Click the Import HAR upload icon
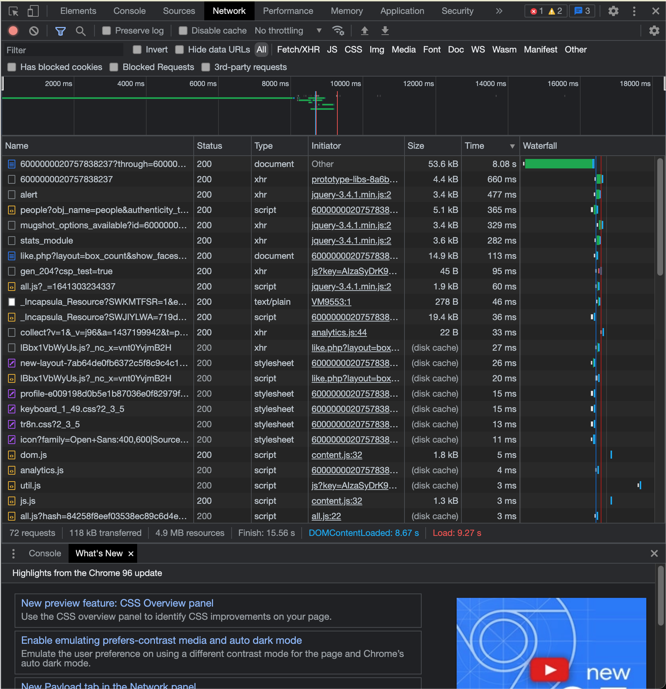Viewport: 666px width, 689px height. click(x=364, y=31)
